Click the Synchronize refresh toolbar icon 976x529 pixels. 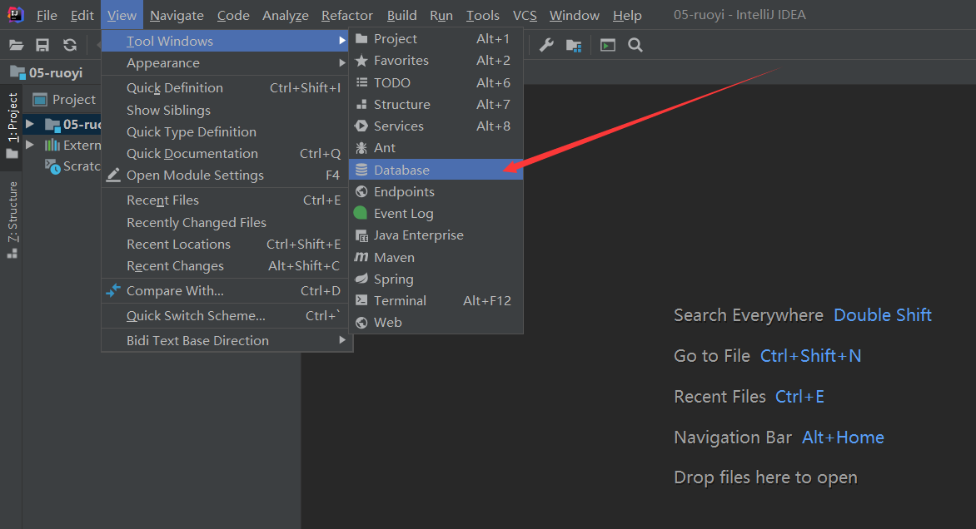(70, 45)
